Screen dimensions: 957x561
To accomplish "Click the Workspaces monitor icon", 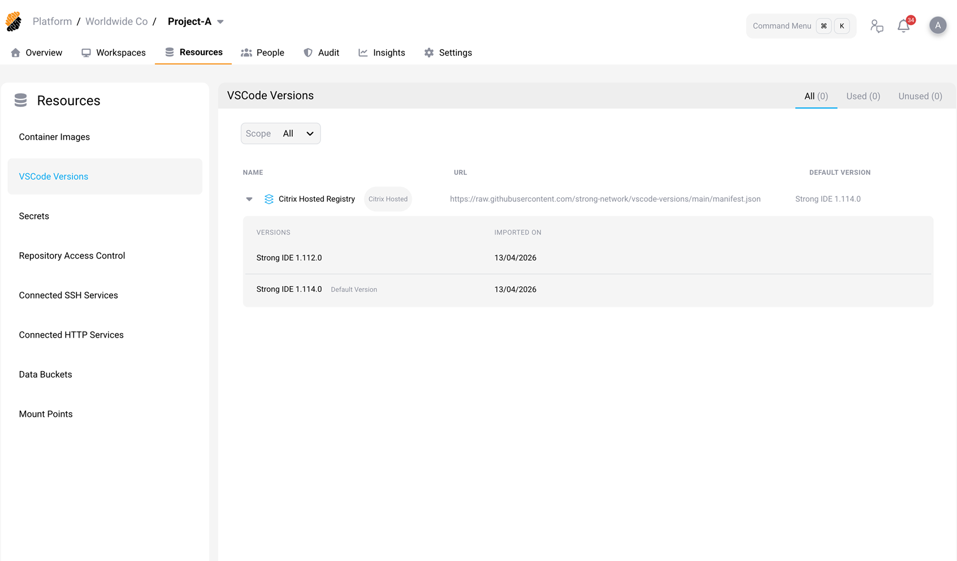I will (x=86, y=53).
